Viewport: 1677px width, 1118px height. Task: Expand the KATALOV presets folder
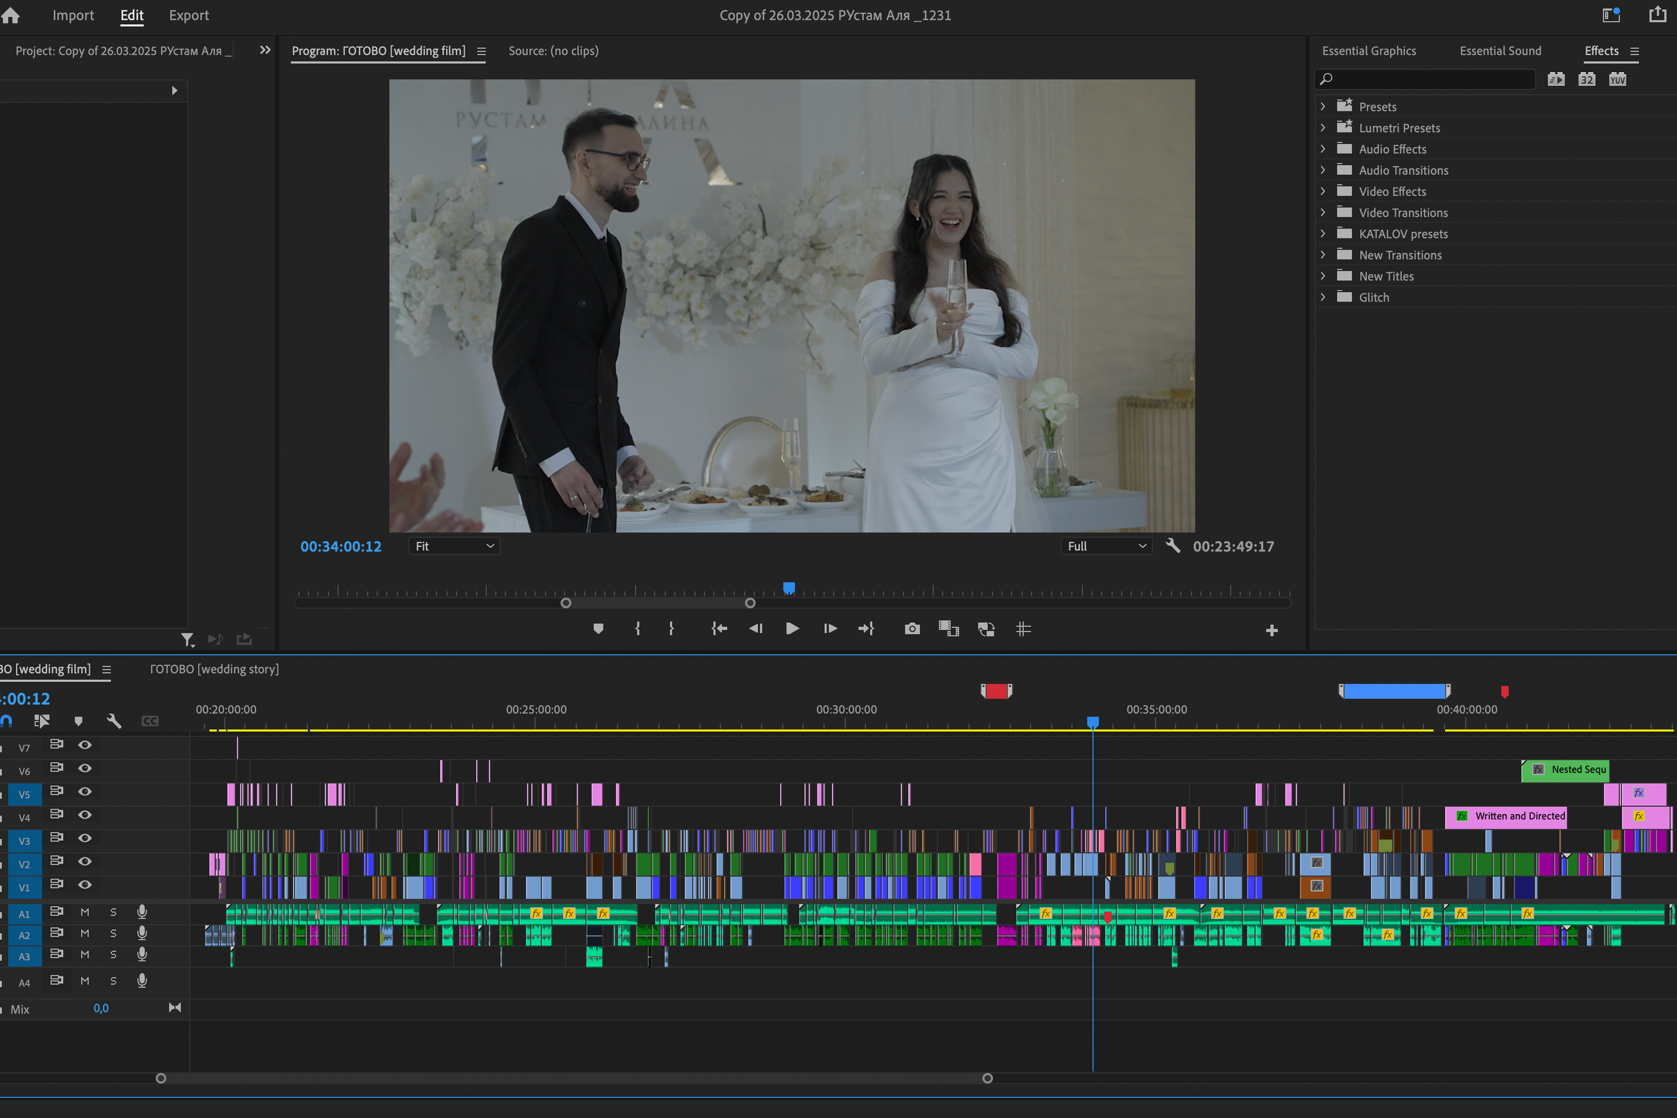(x=1324, y=233)
